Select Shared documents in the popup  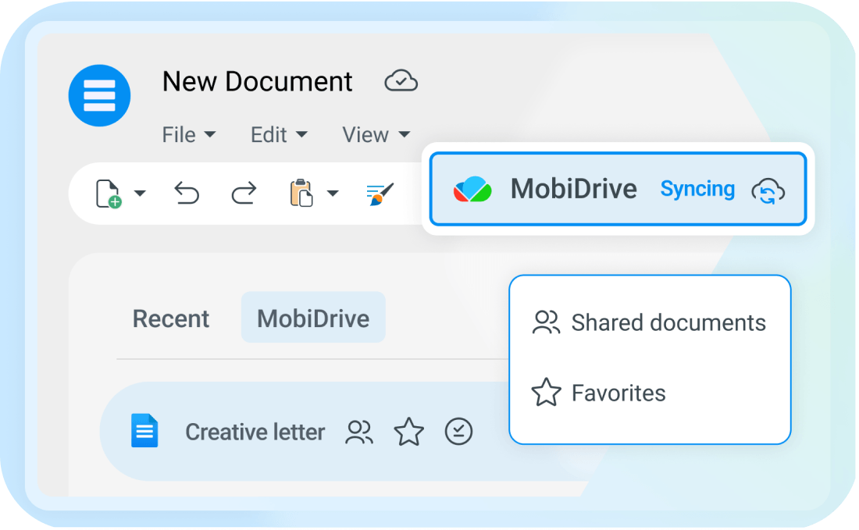(x=649, y=322)
